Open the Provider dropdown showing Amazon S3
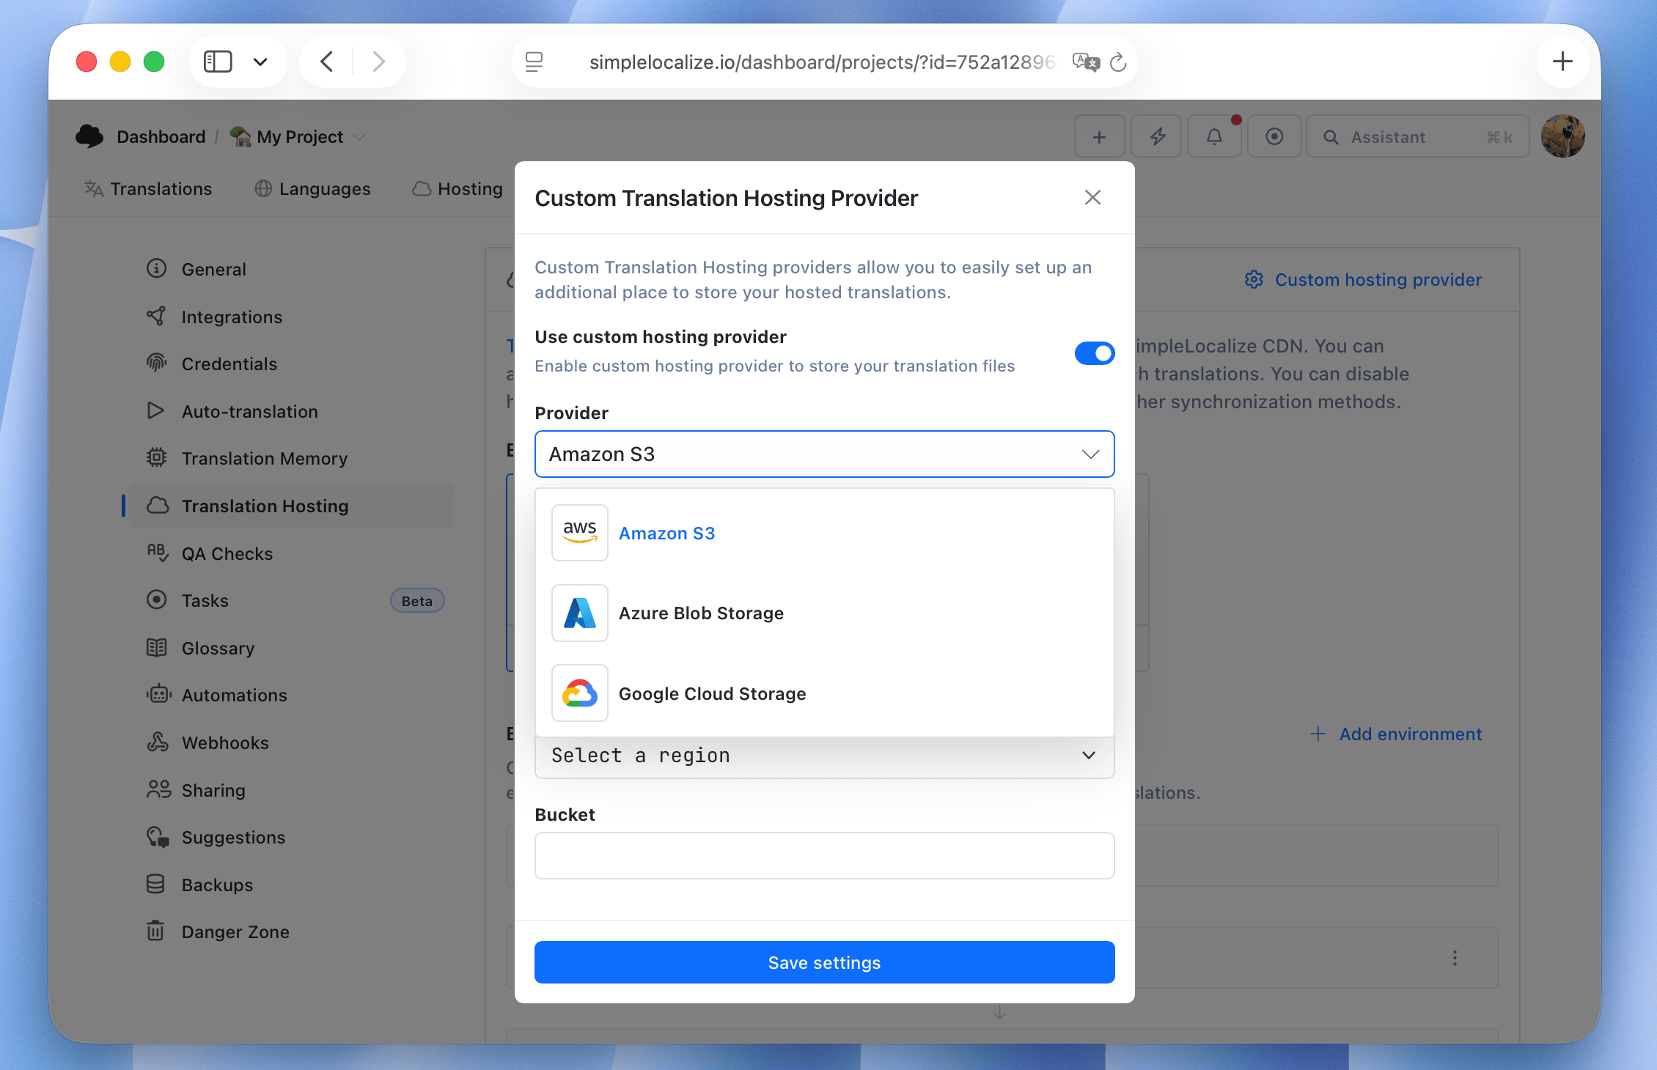The width and height of the screenshot is (1657, 1070). (x=824, y=454)
